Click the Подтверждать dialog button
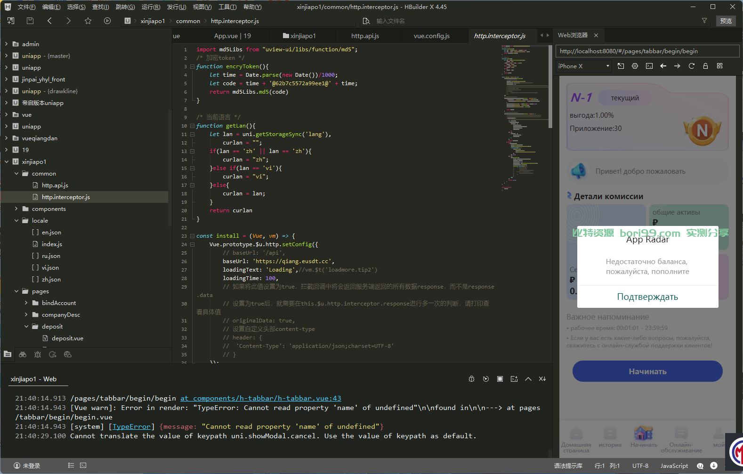 pos(647,297)
